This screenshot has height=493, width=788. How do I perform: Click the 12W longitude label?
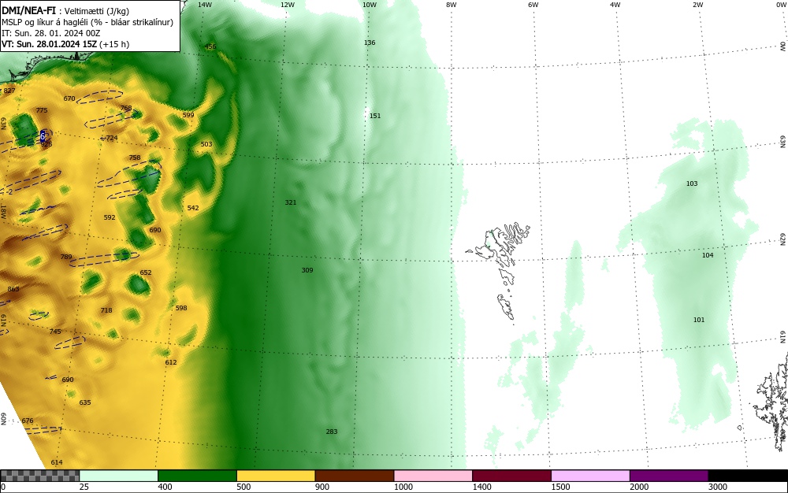tap(288, 5)
